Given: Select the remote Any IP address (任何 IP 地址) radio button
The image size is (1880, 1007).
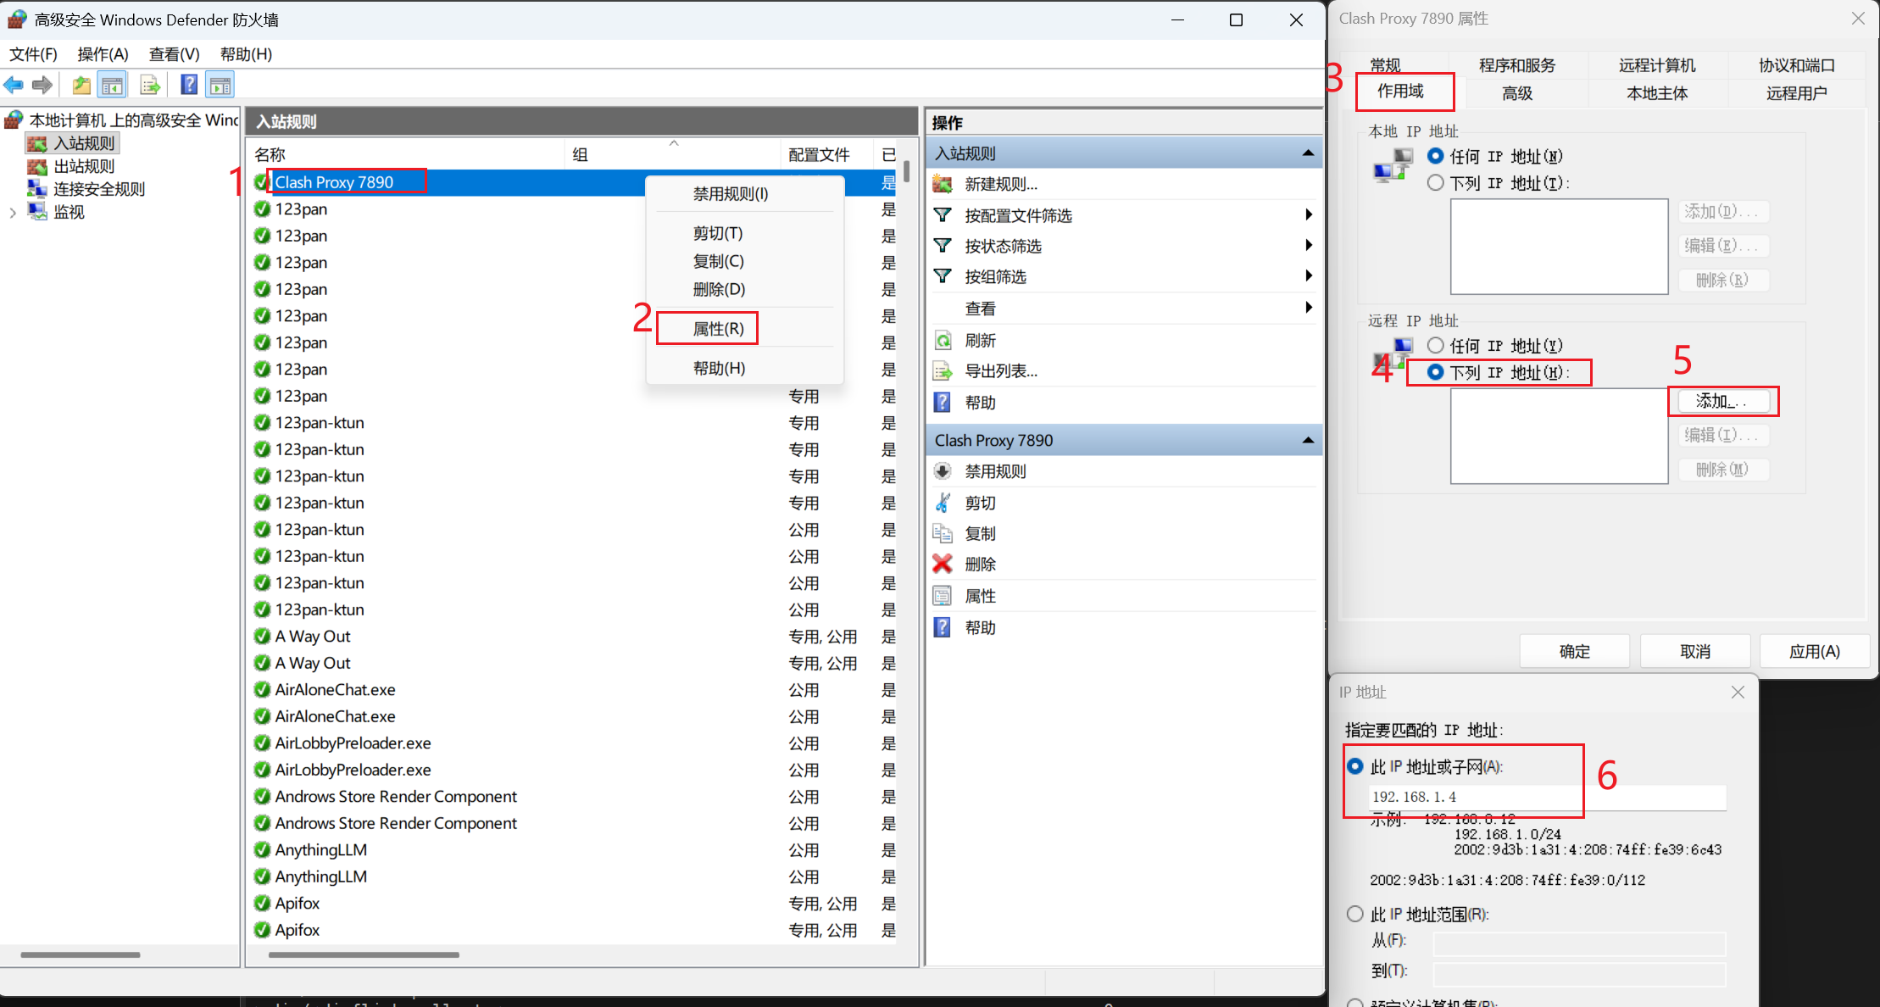Looking at the screenshot, I should point(1435,345).
